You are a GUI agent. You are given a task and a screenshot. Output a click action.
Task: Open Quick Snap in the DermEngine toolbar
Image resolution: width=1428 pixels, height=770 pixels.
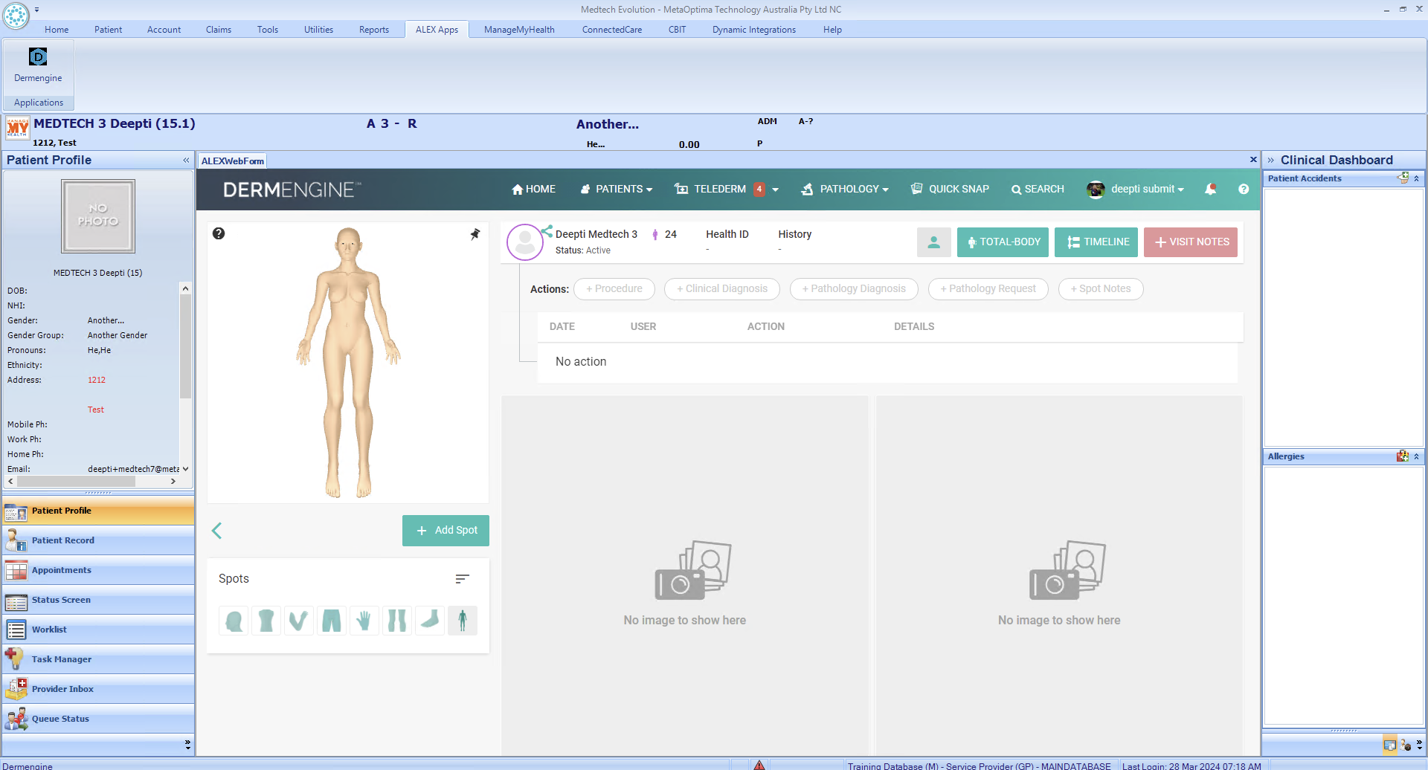tap(949, 189)
